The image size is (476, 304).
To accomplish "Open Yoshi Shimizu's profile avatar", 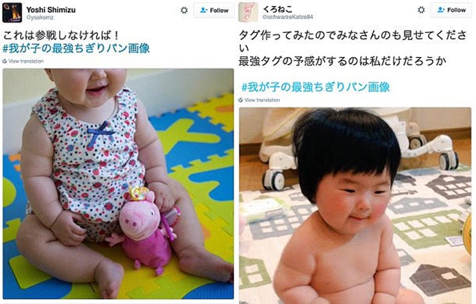I will (12, 12).
